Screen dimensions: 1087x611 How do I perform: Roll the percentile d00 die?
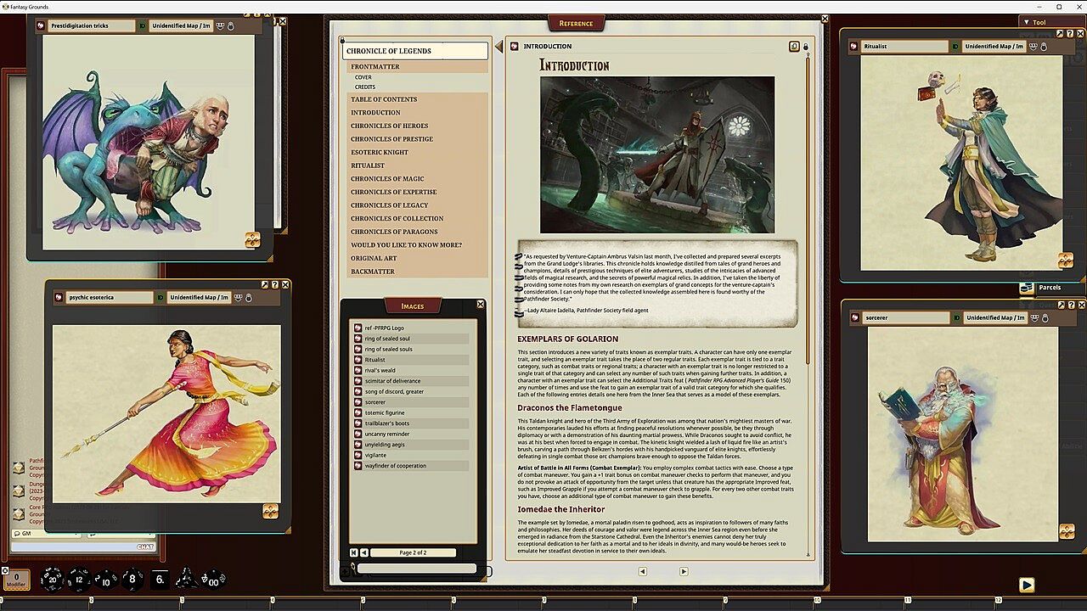213,580
